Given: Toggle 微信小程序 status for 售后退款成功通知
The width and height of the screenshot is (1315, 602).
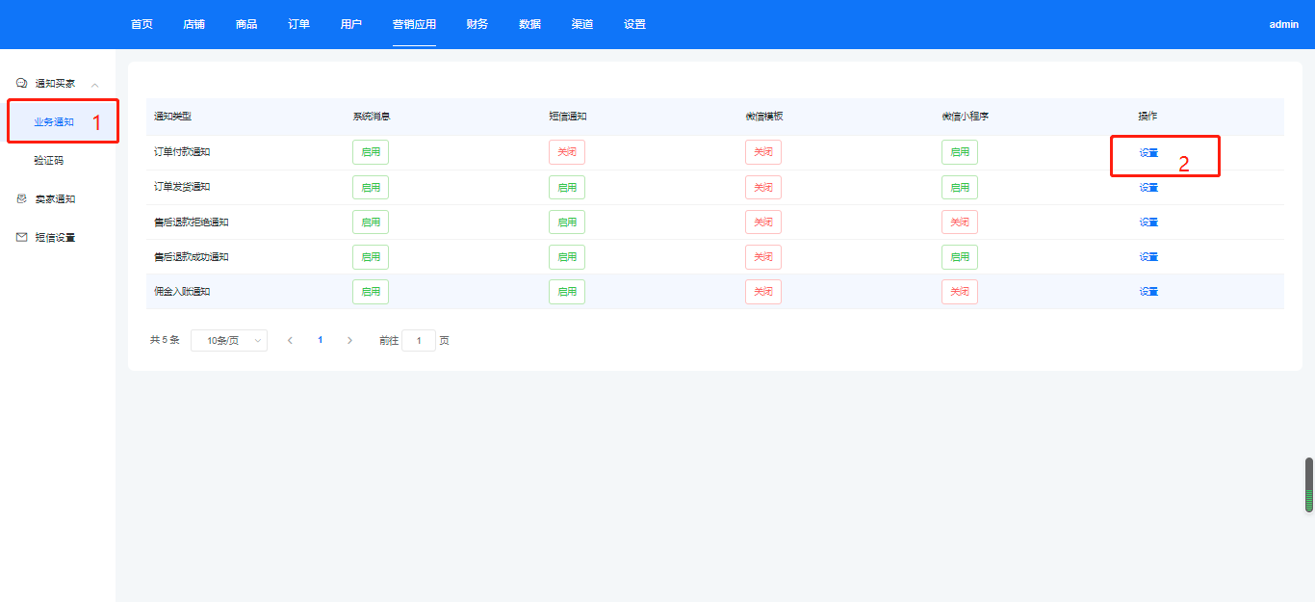Looking at the screenshot, I should [x=959, y=256].
